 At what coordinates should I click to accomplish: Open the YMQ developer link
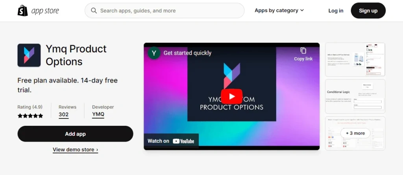(x=98, y=114)
